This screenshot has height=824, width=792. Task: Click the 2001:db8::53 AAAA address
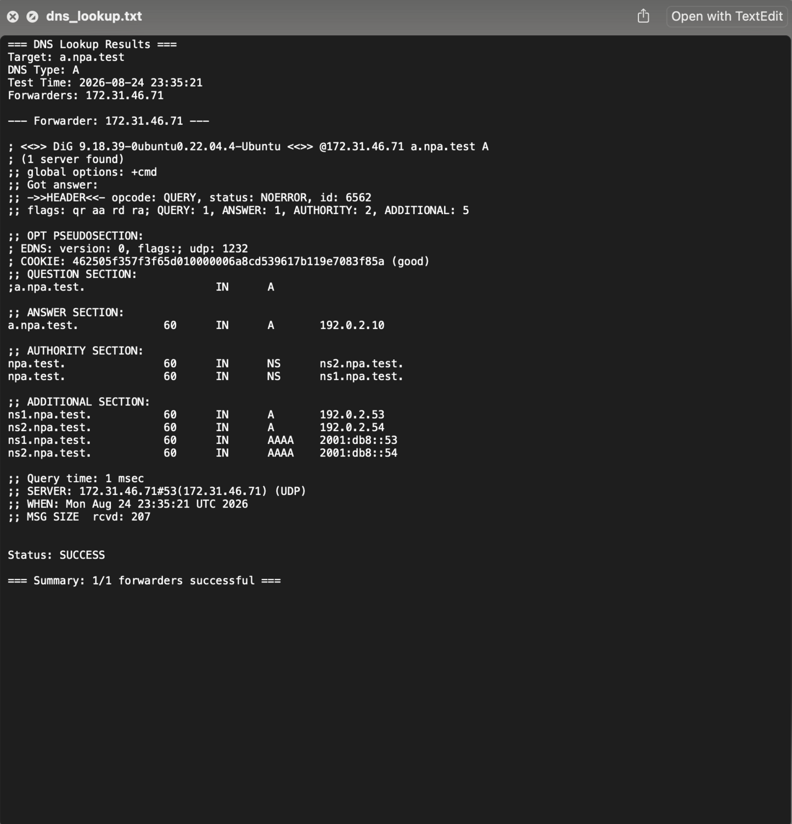[358, 440]
